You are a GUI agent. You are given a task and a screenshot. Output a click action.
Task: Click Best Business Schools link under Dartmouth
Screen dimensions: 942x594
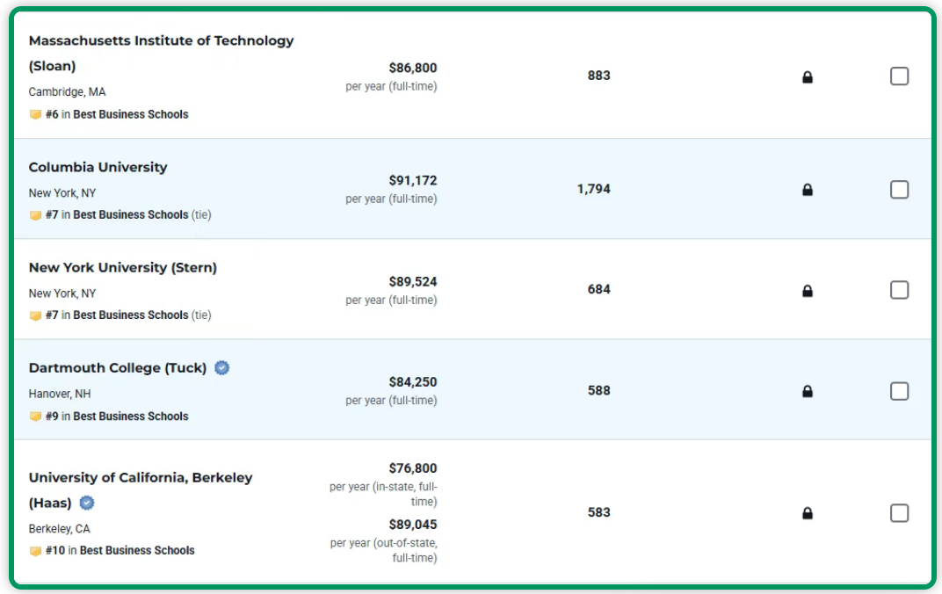coord(130,417)
